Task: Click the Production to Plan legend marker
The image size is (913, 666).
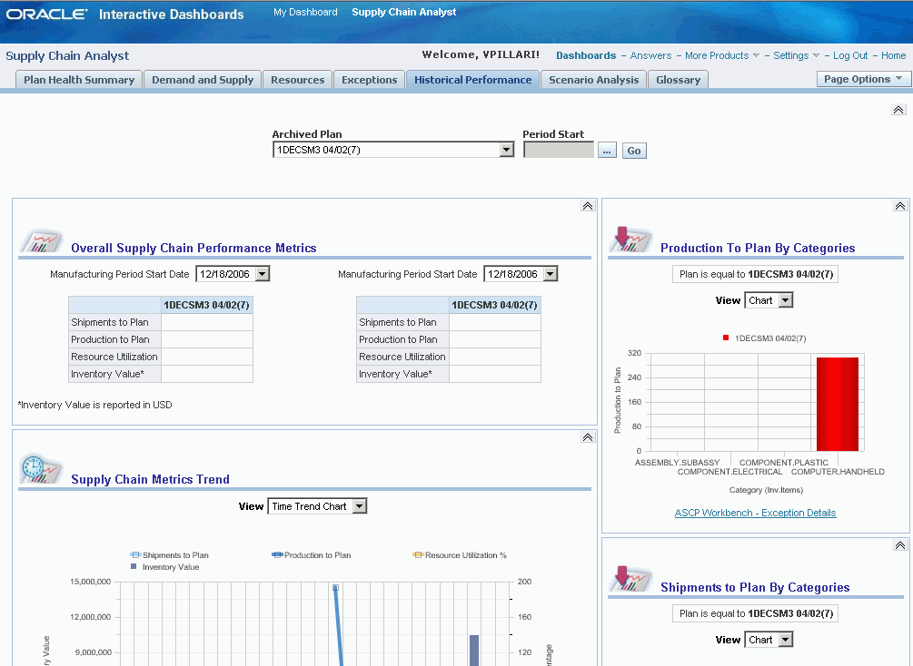Action: click(277, 555)
